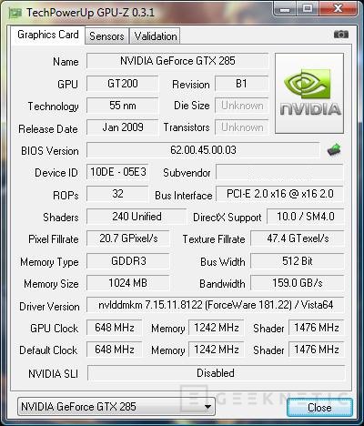
Task: Close window using the red X
Action: pos(338,8)
